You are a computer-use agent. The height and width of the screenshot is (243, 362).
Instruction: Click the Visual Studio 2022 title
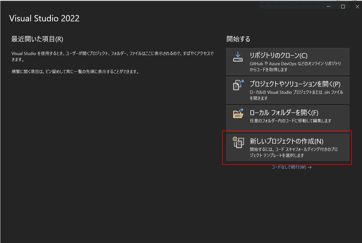coord(44,18)
